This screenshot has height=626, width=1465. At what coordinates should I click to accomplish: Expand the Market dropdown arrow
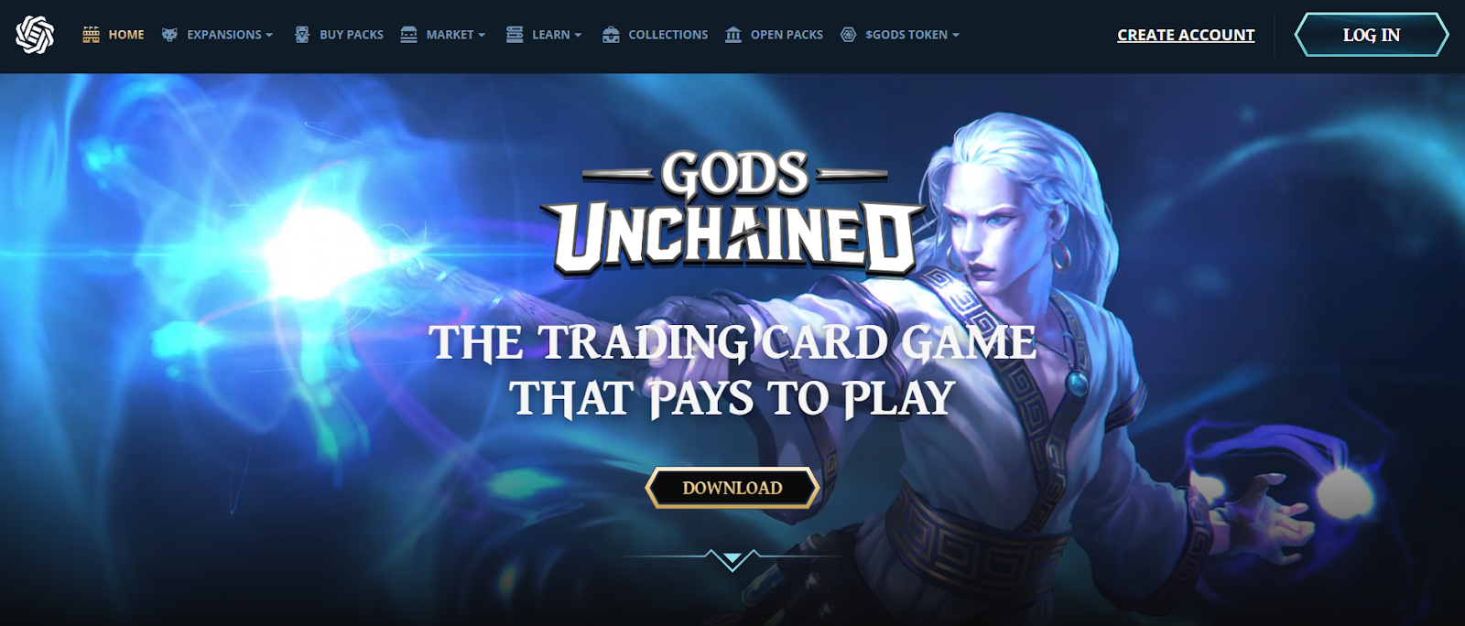(482, 35)
